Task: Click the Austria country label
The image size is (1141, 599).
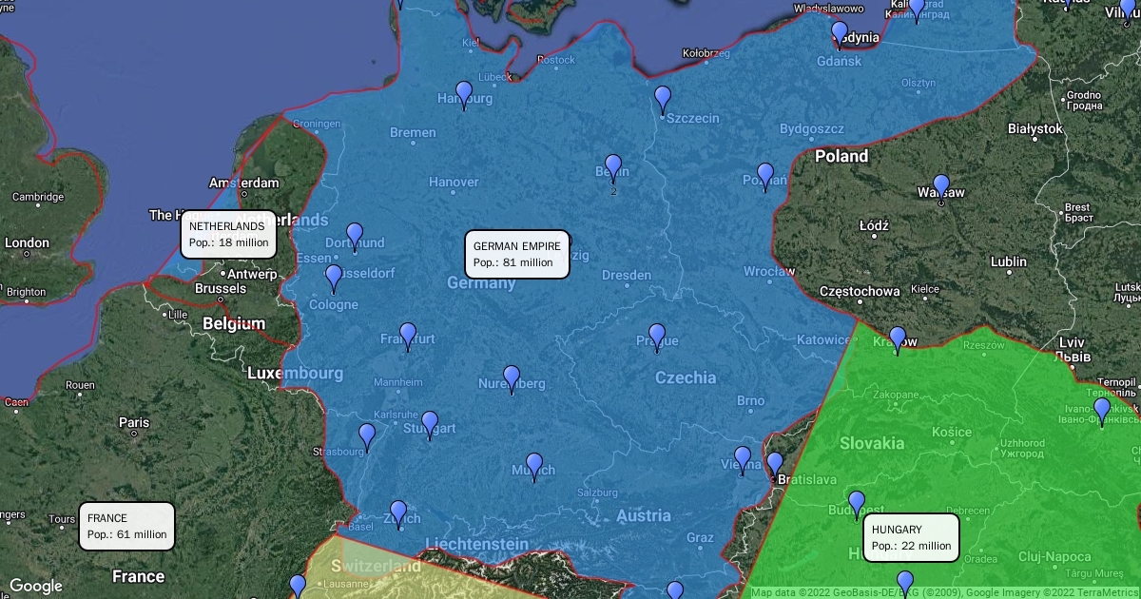Action: [x=644, y=516]
